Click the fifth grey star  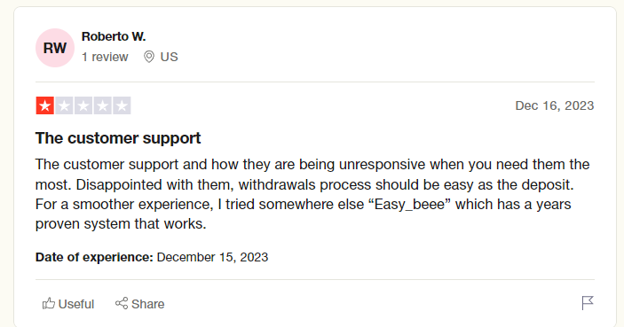[x=122, y=105]
